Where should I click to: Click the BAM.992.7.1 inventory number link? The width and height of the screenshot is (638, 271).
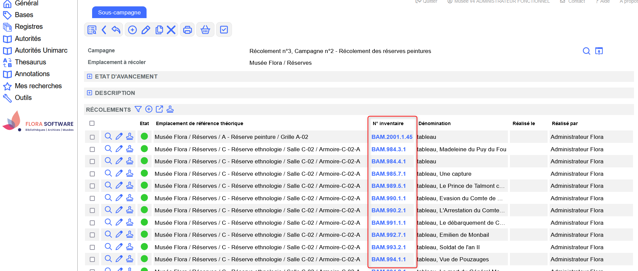388,235
